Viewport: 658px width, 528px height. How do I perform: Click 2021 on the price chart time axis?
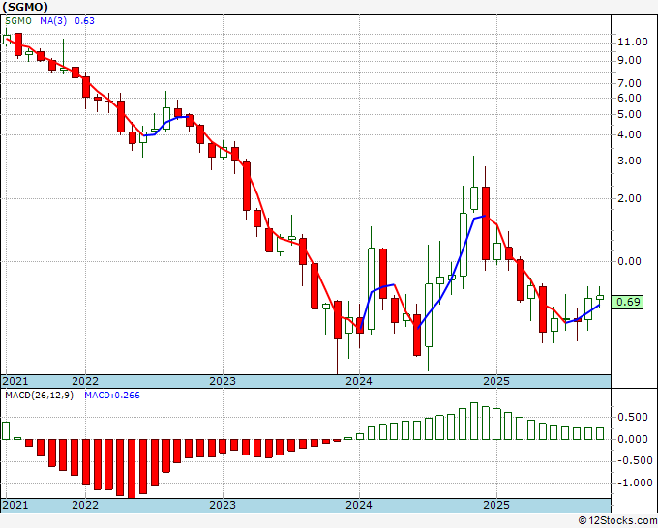15,381
